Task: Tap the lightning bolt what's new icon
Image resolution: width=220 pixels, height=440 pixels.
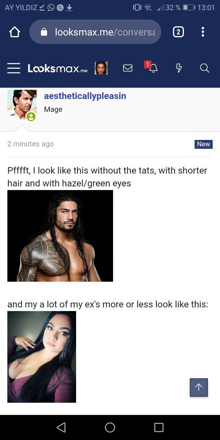Action: coord(179,68)
